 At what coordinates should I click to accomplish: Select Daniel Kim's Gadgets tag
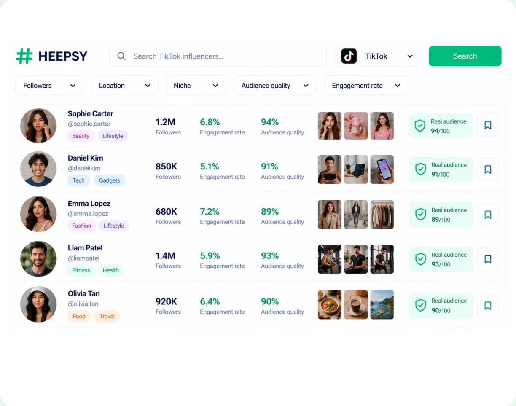pyautogui.click(x=110, y=180)
